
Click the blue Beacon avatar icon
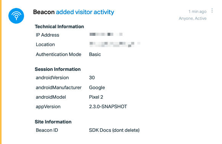[x=16, y=16]
